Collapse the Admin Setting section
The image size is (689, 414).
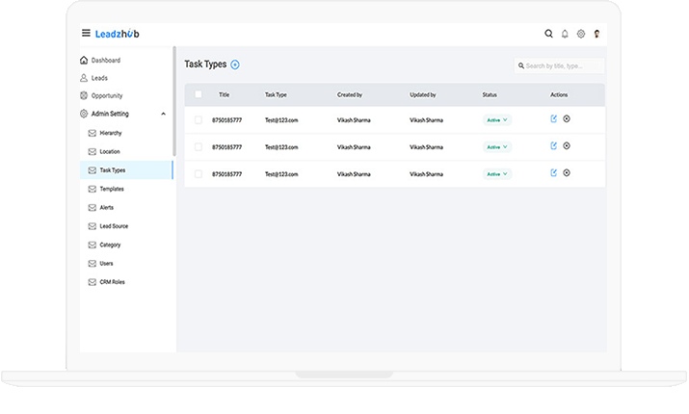click(x=163, y=114)
